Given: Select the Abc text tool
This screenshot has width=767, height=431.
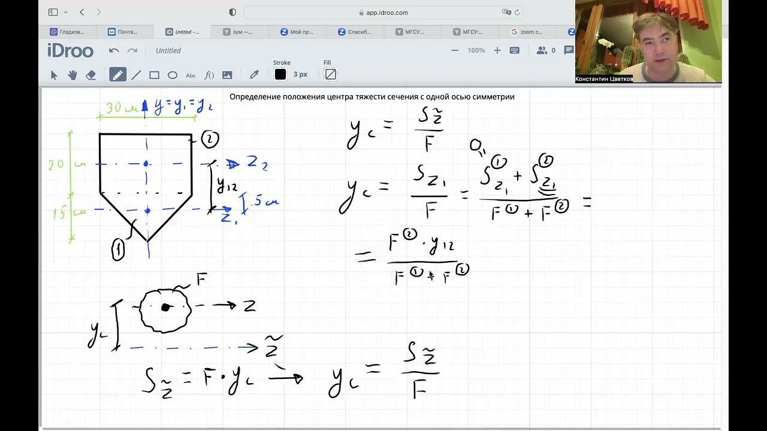Looking at the screenshot, I should pos(191,75).
